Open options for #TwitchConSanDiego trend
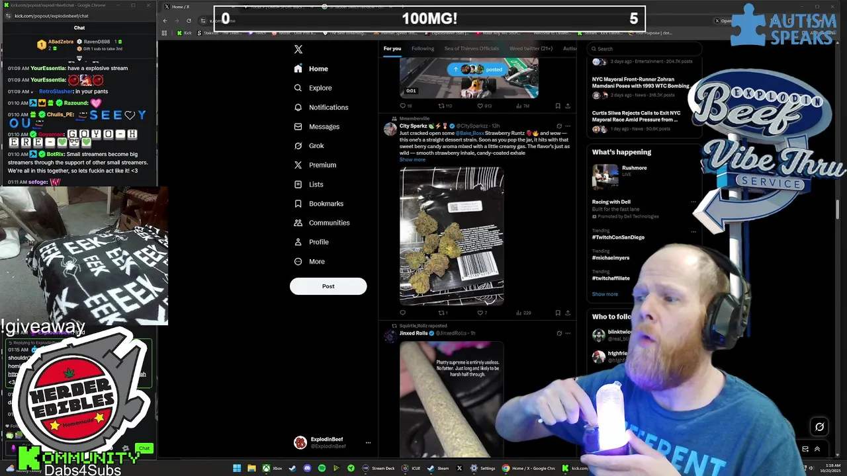 tap(693, 231)
